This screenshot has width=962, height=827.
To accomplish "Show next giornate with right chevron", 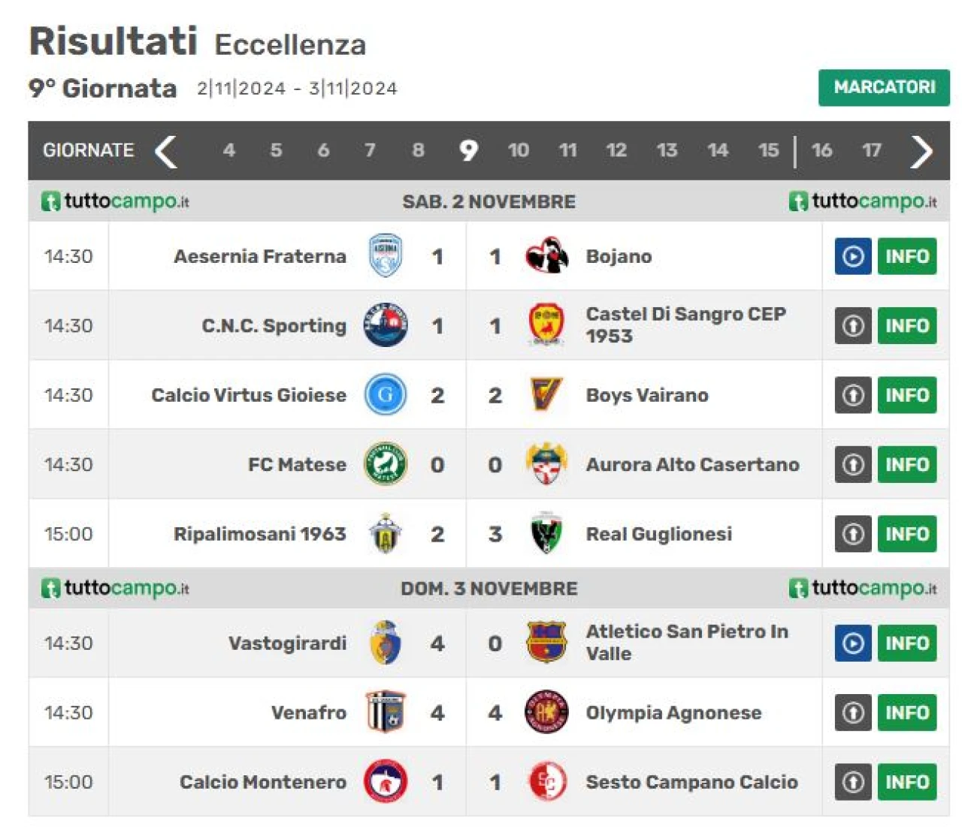I will (x=921, y=151).
